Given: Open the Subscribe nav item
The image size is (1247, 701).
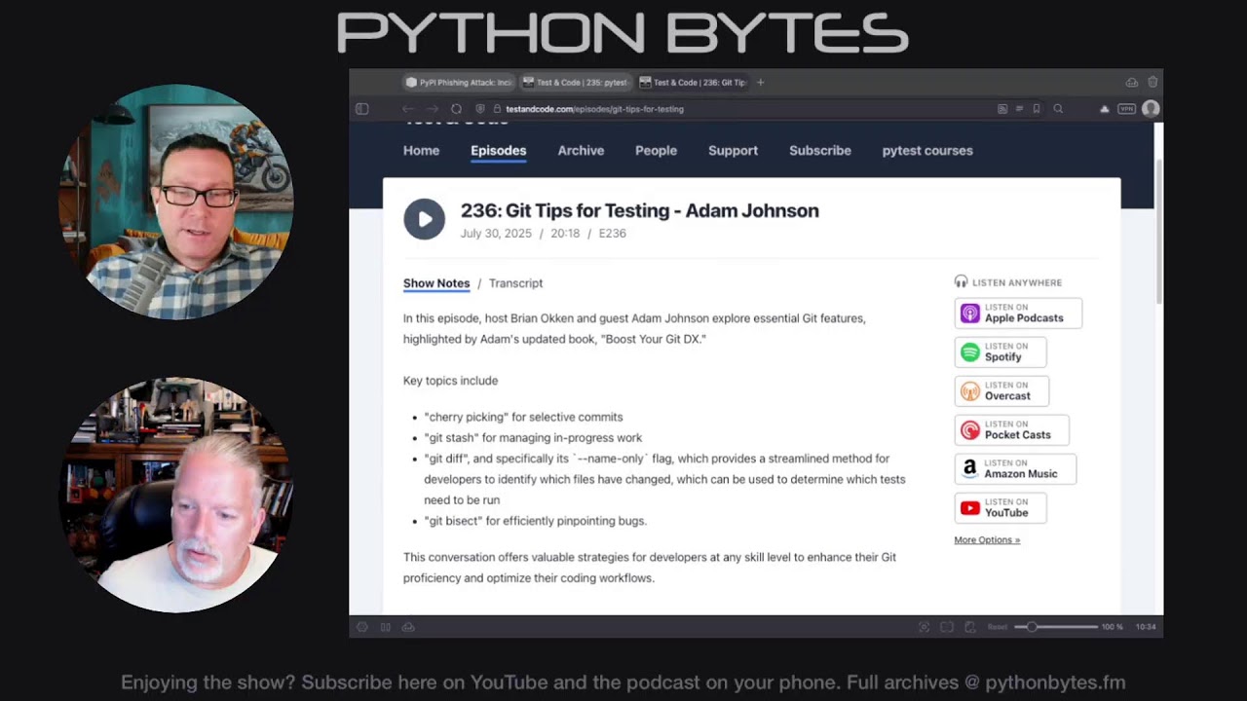Looking at the screenshot, I should [820, 151].
